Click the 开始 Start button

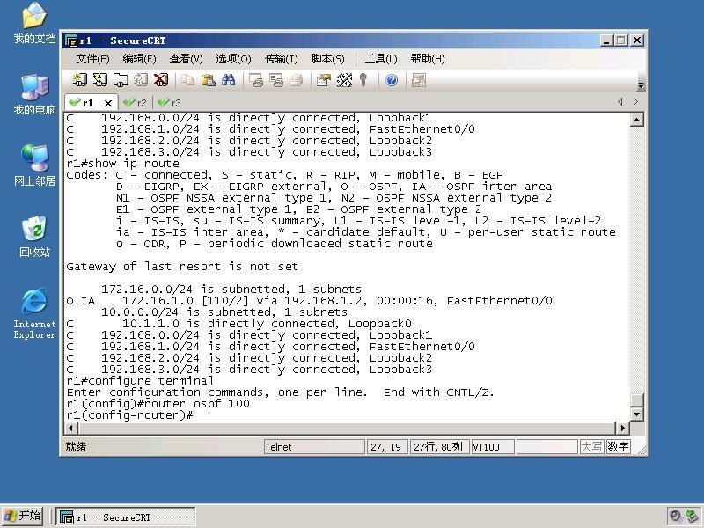pos(22,516)
